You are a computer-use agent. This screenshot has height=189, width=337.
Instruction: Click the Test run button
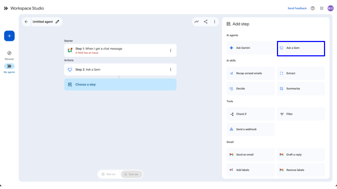point(109,174)
